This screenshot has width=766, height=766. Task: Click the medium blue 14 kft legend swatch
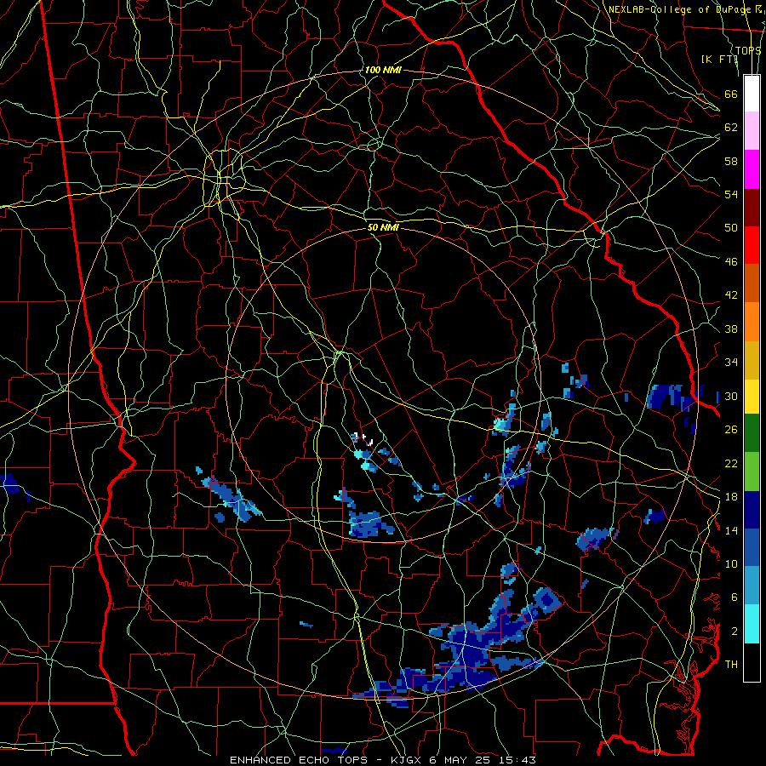(752, 547)
